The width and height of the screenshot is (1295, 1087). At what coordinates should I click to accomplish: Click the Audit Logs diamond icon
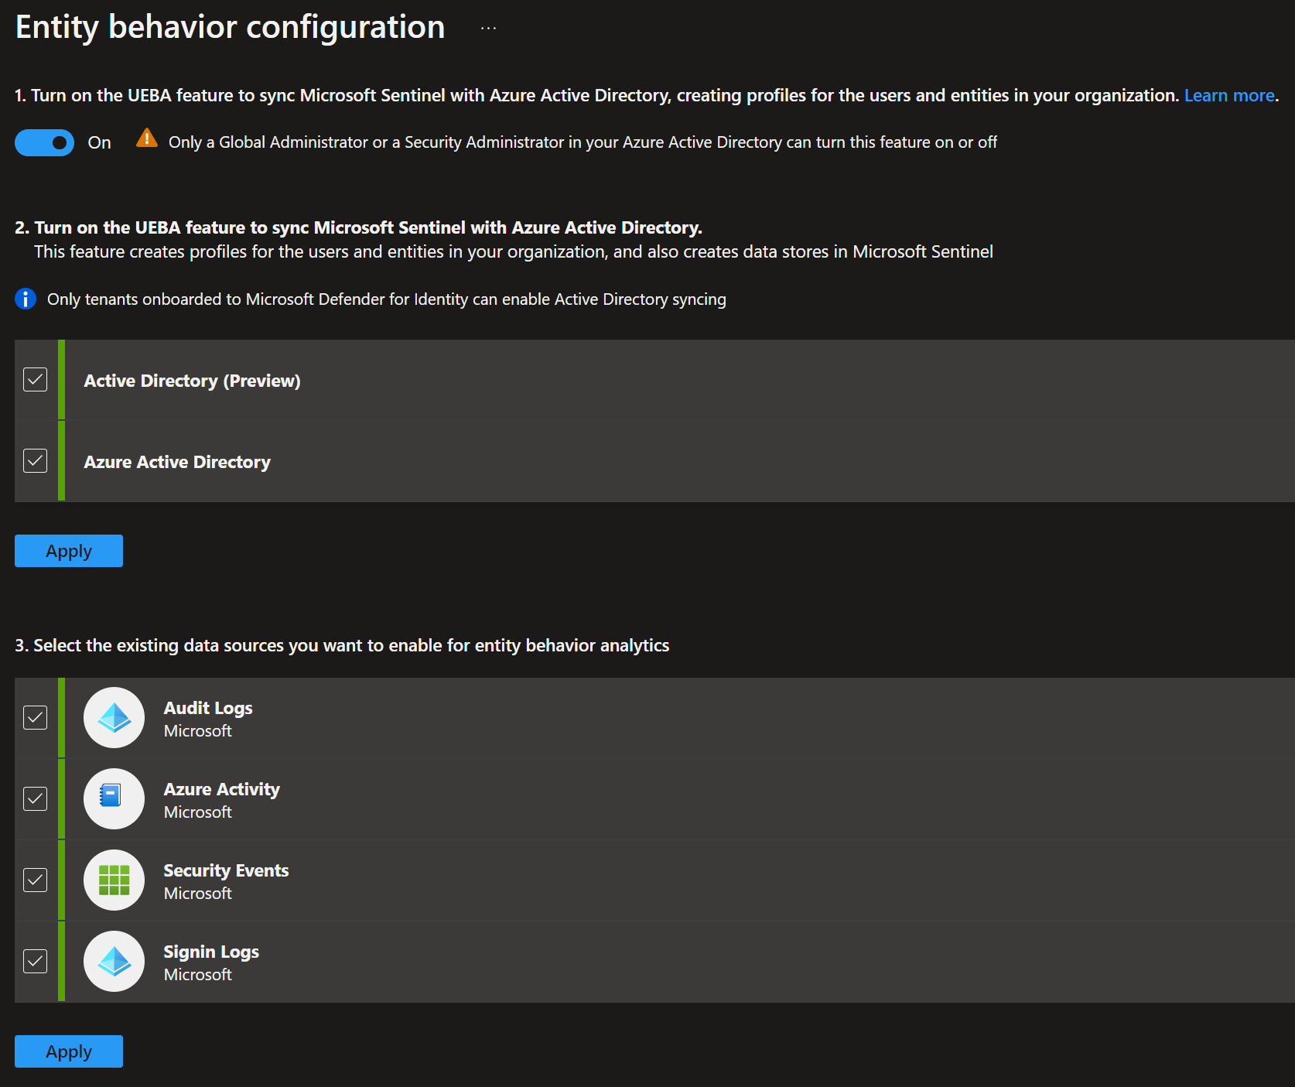coord(114,718)
